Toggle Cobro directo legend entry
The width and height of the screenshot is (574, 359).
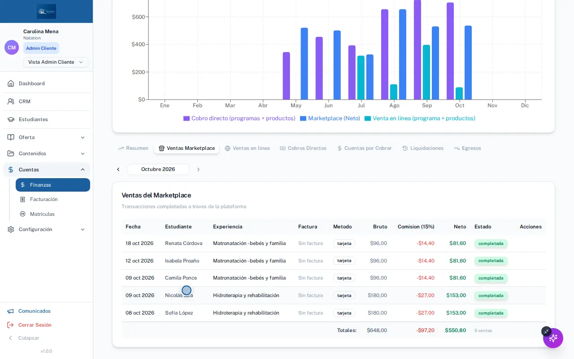(x=239, y=118)
